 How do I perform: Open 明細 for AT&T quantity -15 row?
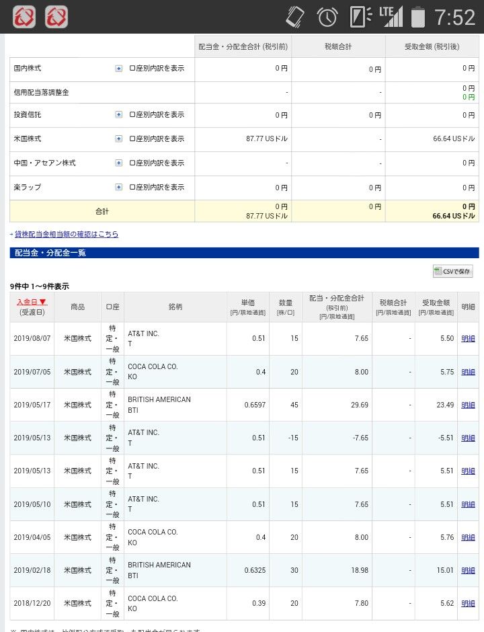pyautogui.click(x=468, y=438)
